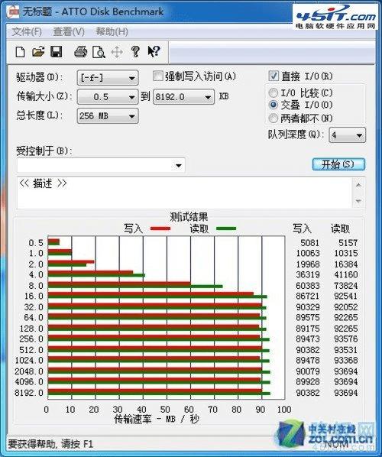Click the 1024.0 transfer size row label

(x=29, y=360)
